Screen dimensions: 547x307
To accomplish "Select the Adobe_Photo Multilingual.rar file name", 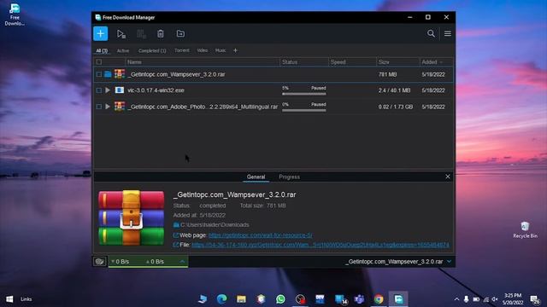I will click(203, 107).
